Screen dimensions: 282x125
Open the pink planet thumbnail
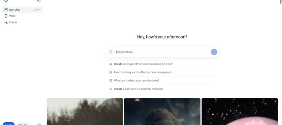click(x=240, y=112)
